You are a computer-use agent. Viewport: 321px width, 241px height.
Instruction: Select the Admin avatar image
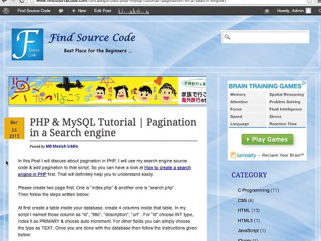coord(308,11)
